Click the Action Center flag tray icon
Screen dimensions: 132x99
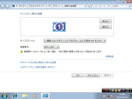coord(104,96)
